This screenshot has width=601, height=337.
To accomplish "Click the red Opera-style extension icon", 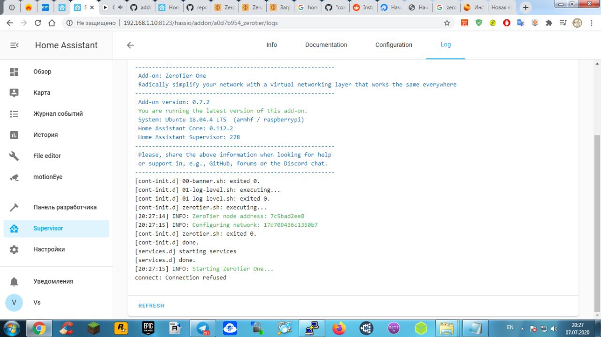I will point(507,23).
